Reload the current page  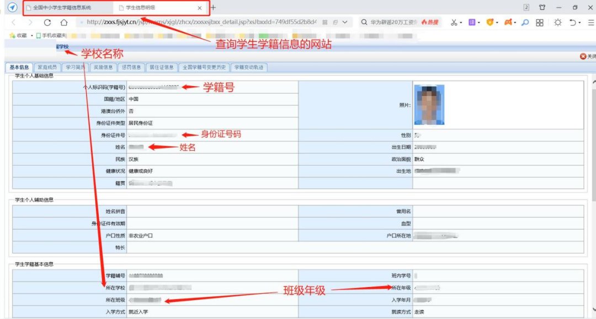(47, 23)
